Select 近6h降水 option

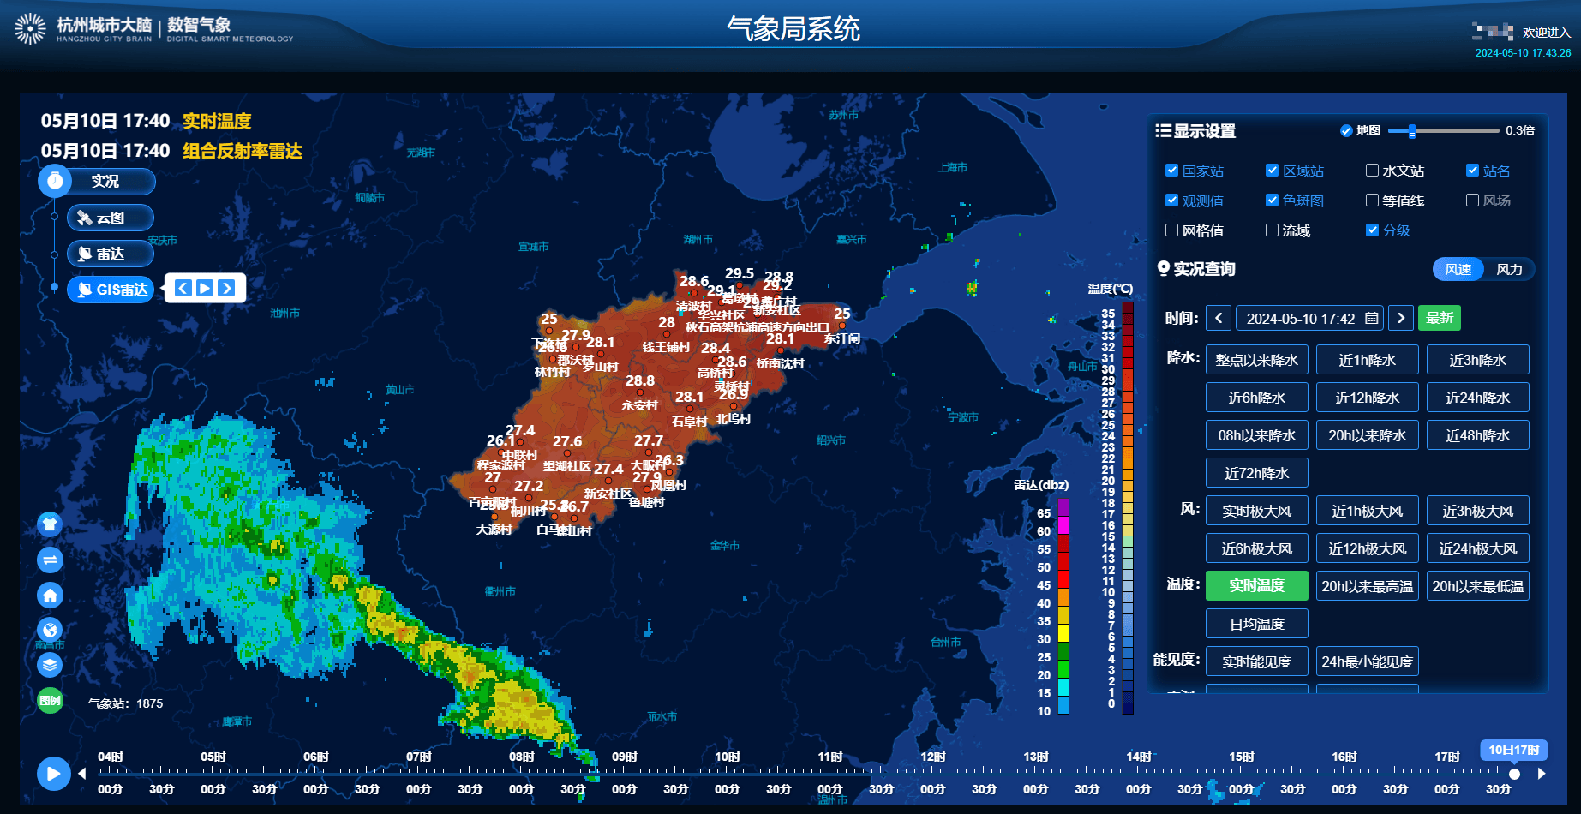point(1257,398)
